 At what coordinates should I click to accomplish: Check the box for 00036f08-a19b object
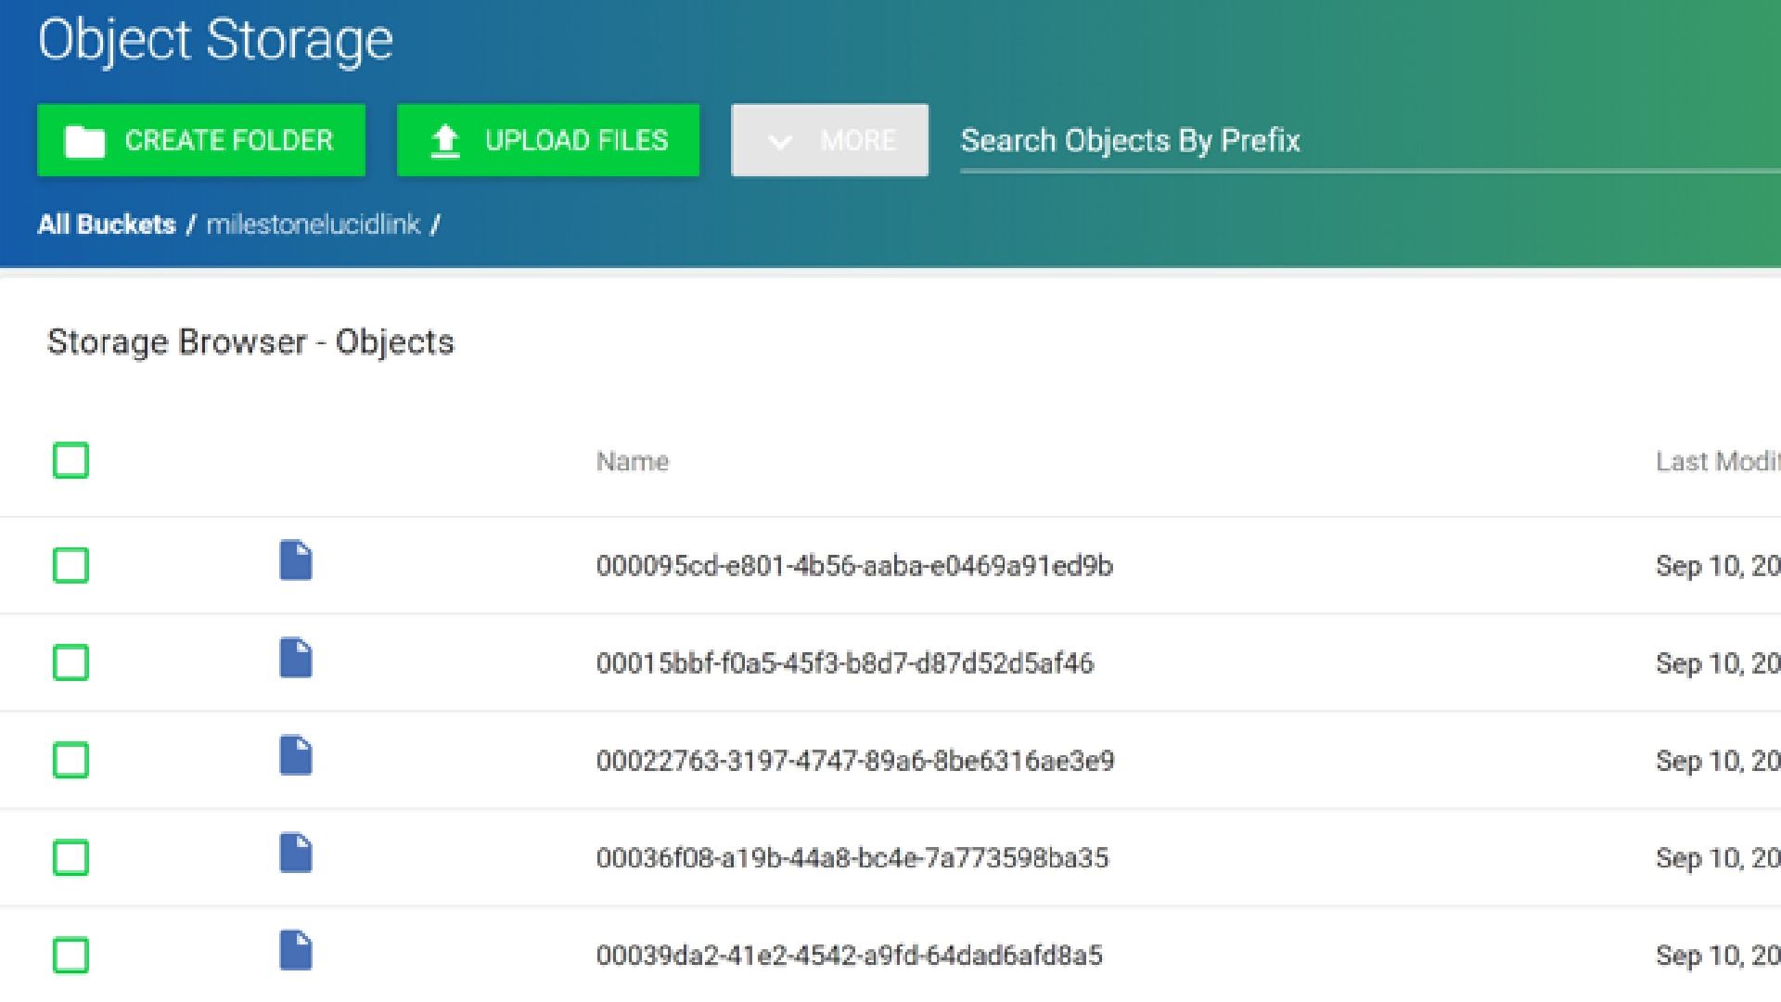click(70, 857)
